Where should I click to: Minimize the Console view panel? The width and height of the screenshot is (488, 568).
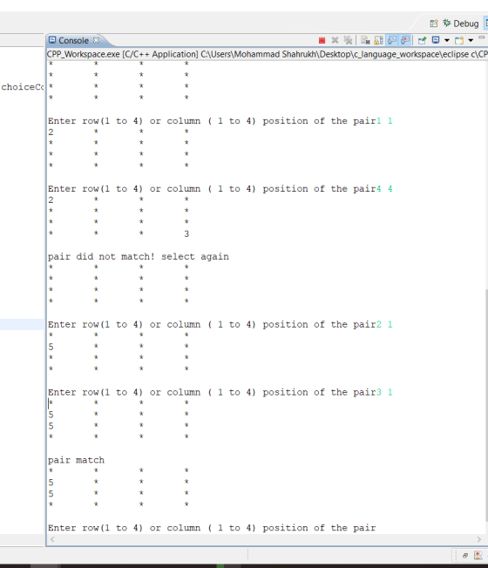tap(482, 37)
